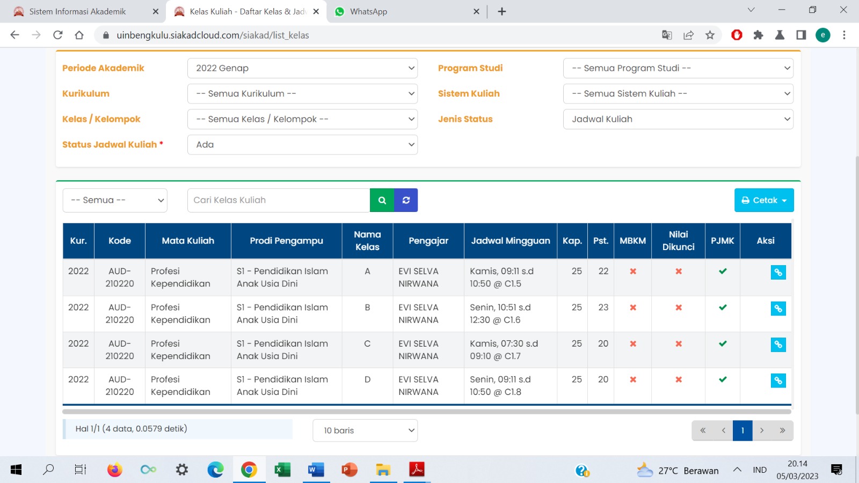Open Excel from the taskbar
Screen dimensions: 859x483
(282, 470)
